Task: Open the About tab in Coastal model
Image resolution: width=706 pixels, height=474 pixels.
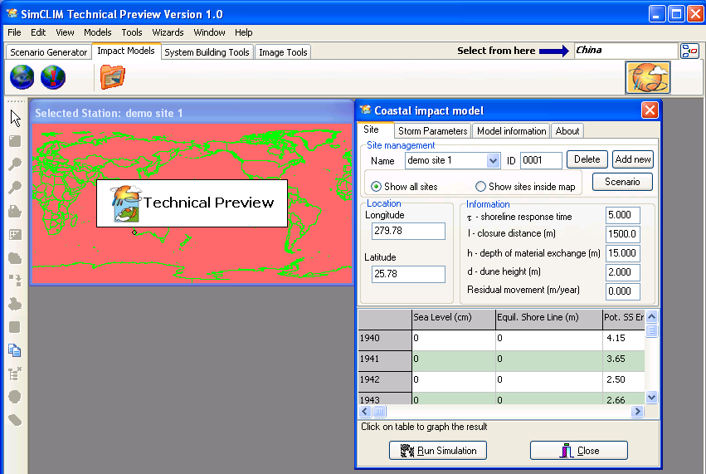Action: [567, 131]
